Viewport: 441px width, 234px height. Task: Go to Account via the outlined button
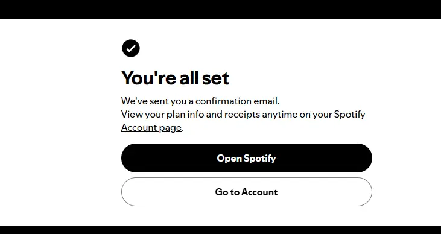coord(247,192)
